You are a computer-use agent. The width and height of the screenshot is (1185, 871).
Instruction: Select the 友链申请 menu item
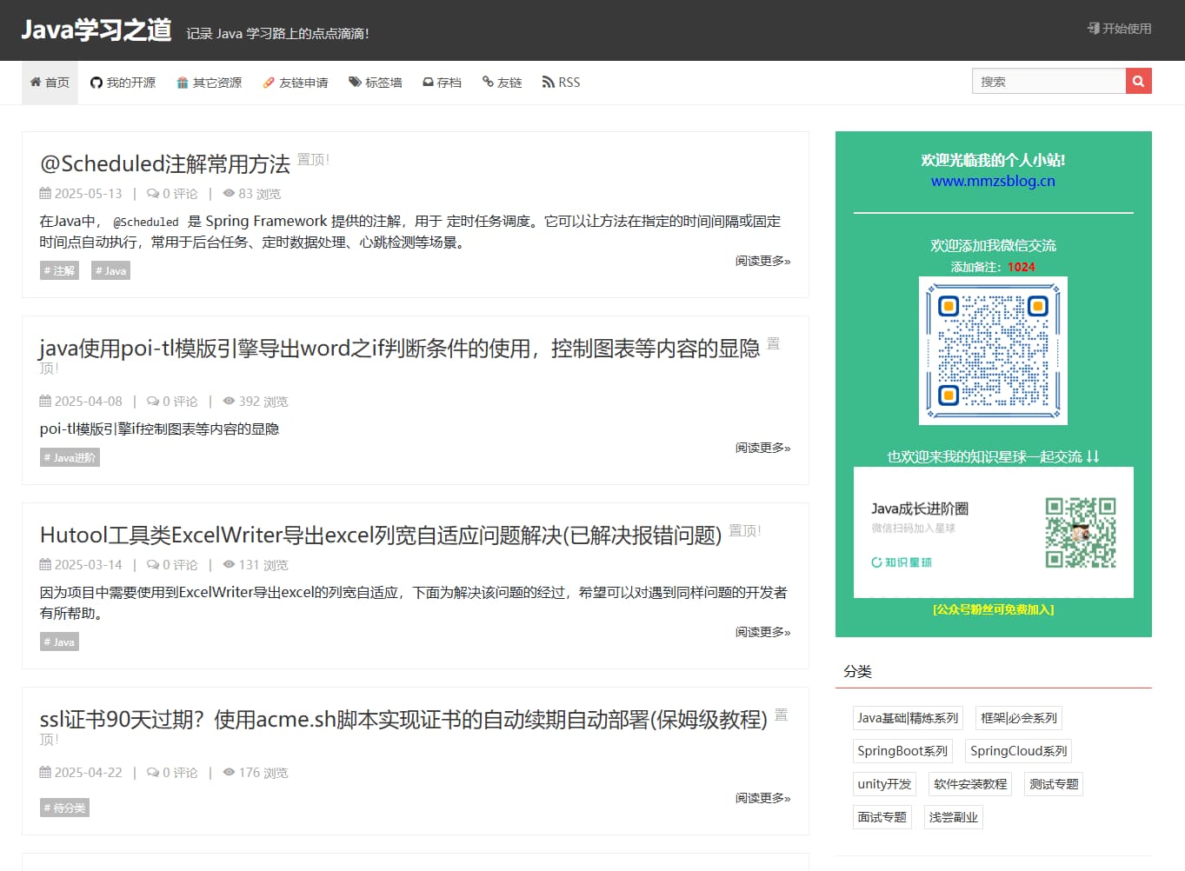pos(296,82)
